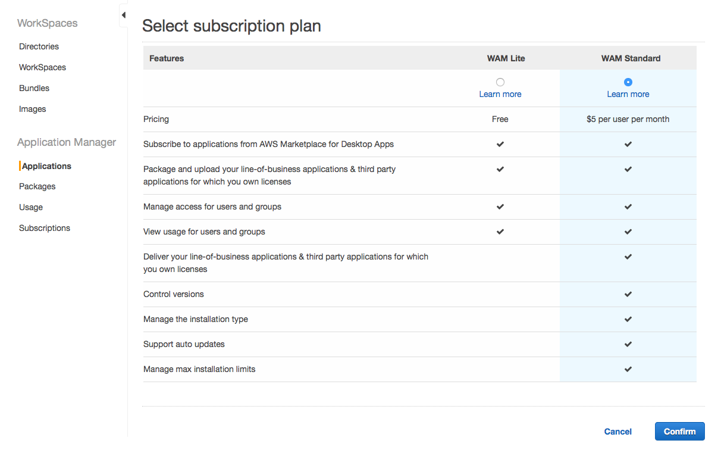Viewport: 721px width, 453px height.
Task: Confirm the selected subscription plan
Action: 679,431
